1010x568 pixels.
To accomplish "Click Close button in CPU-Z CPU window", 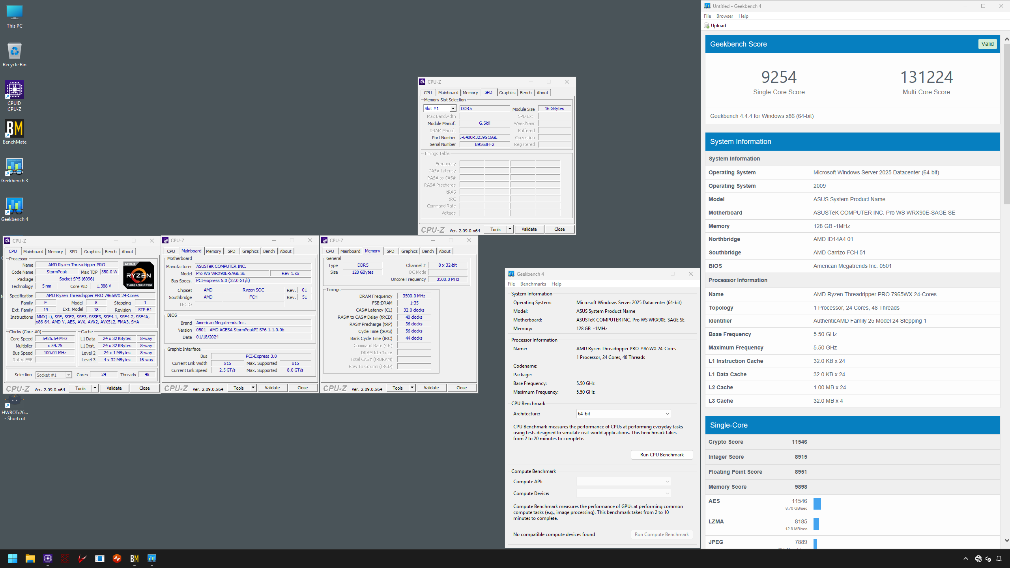I will 144,388.
